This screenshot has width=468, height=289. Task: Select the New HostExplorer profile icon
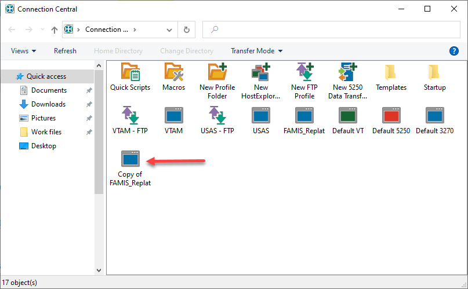coord(261,72)
